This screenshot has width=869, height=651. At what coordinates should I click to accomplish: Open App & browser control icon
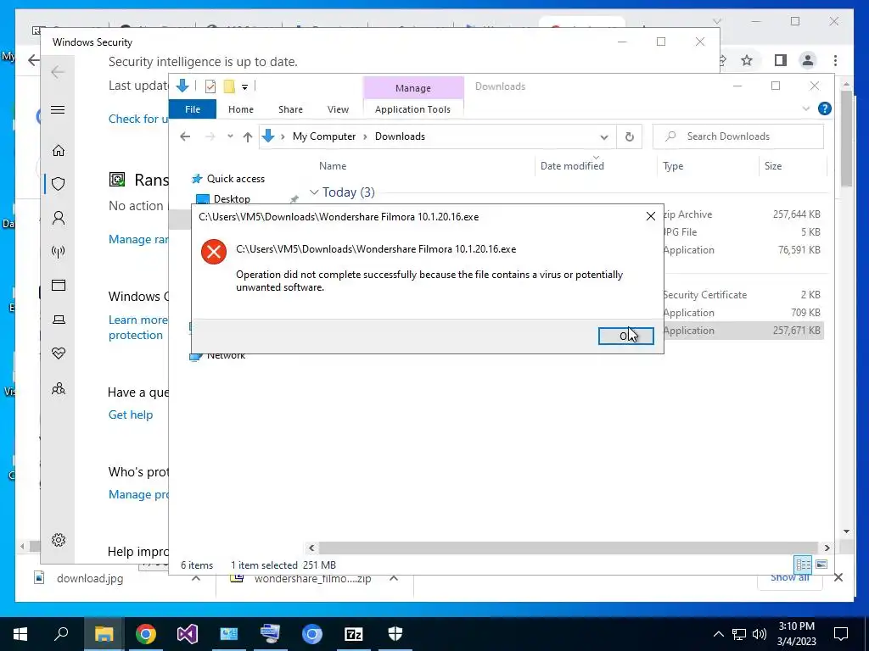(x=59, y=285)
